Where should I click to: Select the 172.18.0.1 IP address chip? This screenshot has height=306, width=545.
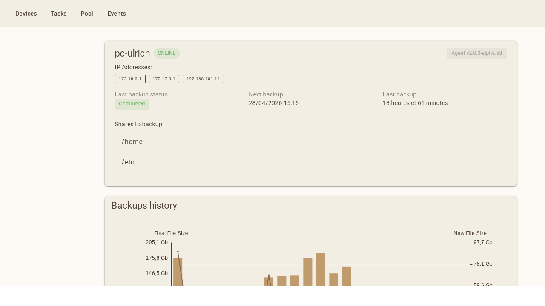(130, 79)
